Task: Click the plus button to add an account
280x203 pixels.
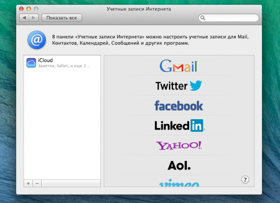Action: click(x=28, y=183)
